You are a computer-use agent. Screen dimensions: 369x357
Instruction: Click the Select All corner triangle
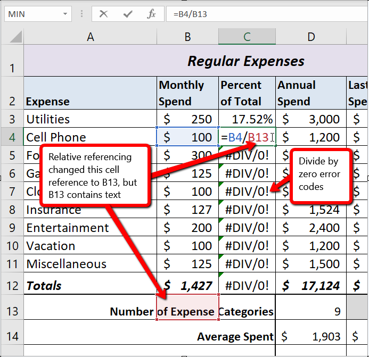coord(16,37)
